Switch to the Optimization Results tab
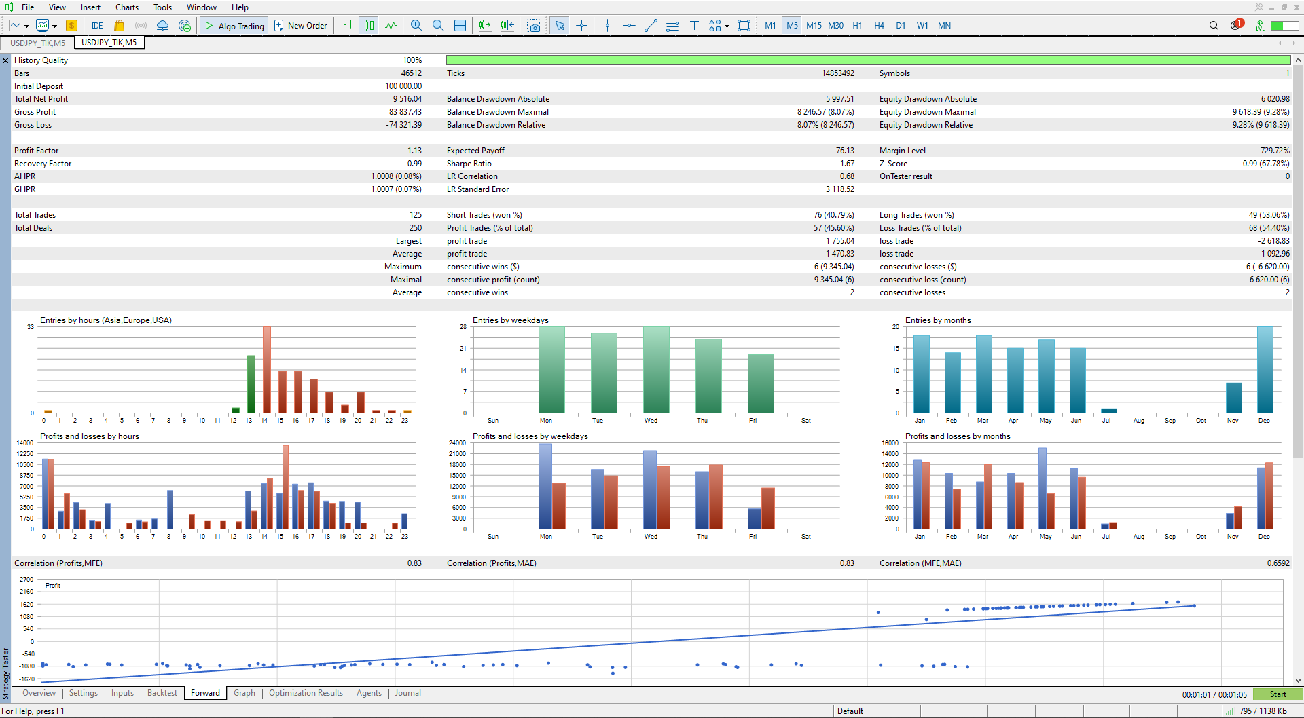The width and height of the screenshot is (1304, 718). pyautogui.click(x=306, y=693)
